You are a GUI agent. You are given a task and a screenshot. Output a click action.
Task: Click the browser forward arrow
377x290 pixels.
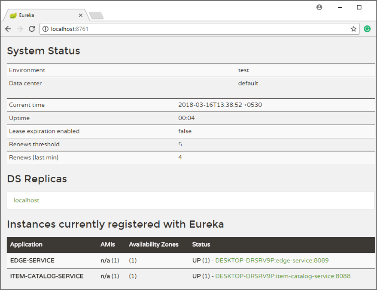[20, 29]
